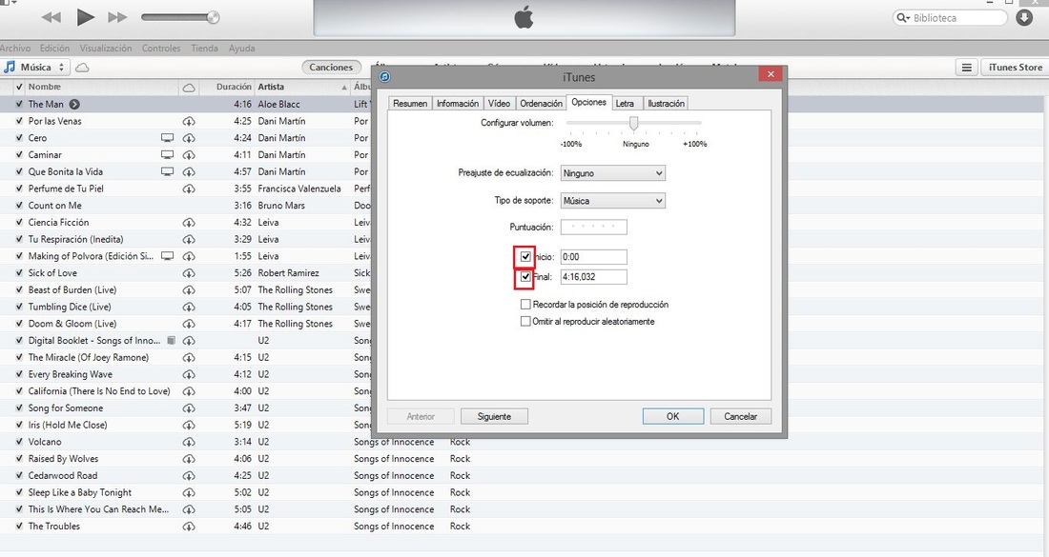Viewport: 1049px width, 557px height.
Task: Open the Música library dropdown
Action: click(35, 68)
